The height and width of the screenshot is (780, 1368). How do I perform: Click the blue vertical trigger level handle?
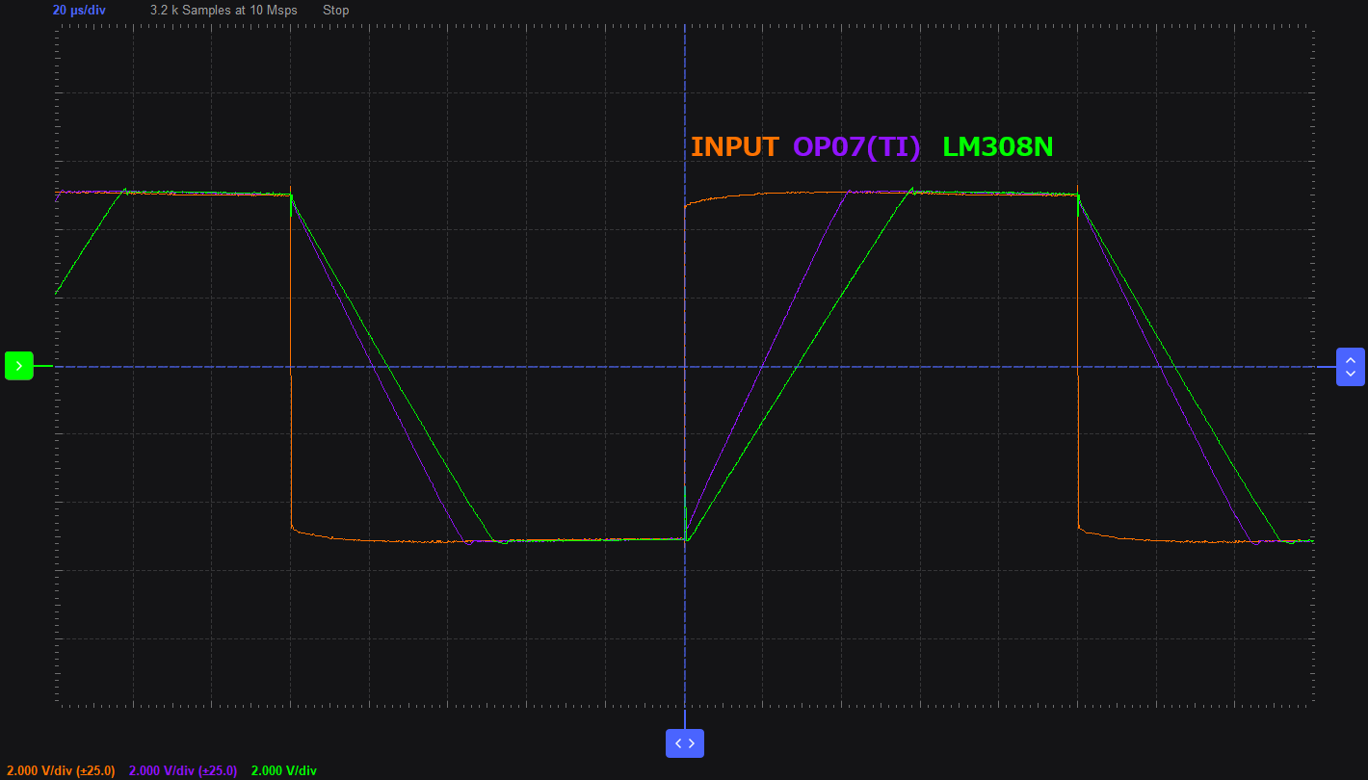click(1350, 367)
